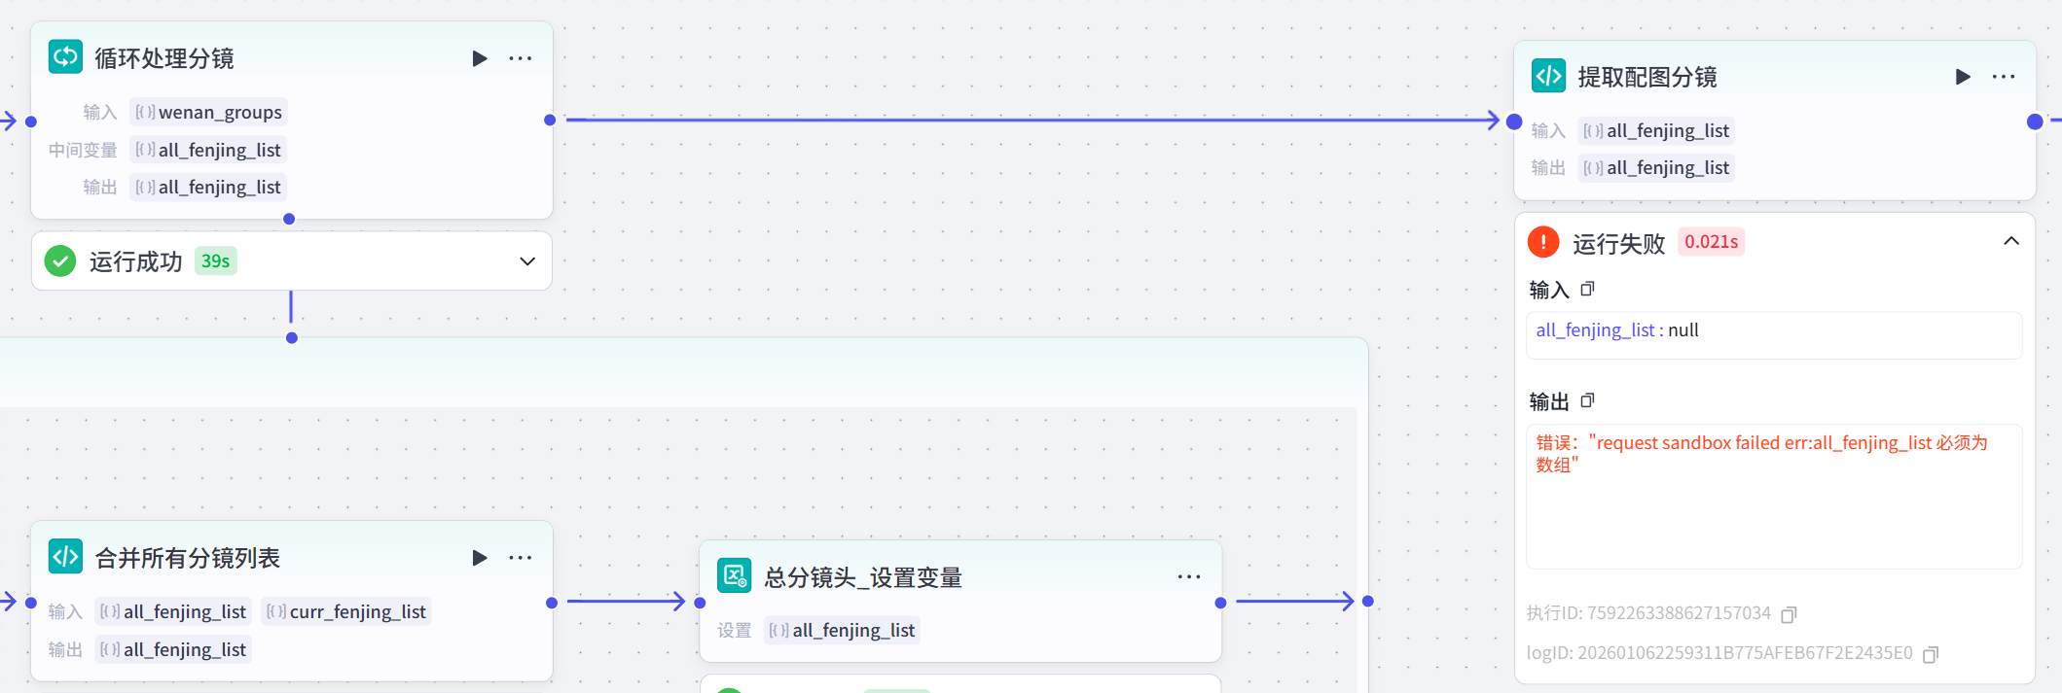This screenshot has width=2062, height=693.
Task: Click the 提取配图分镜 node title
Action: 1647,77
